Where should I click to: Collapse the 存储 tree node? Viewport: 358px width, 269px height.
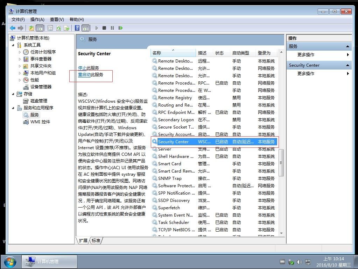click(x=13, y=94)
